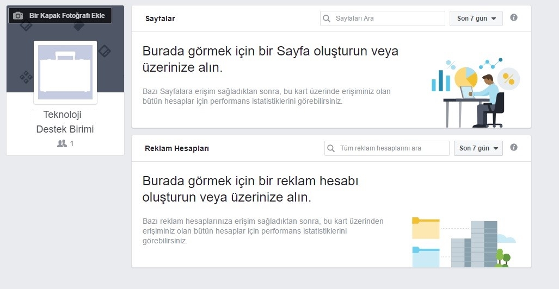Focus the Sayfaları Ara search field
This screenshot has width=559, height=289.
[x=383, y=18]
